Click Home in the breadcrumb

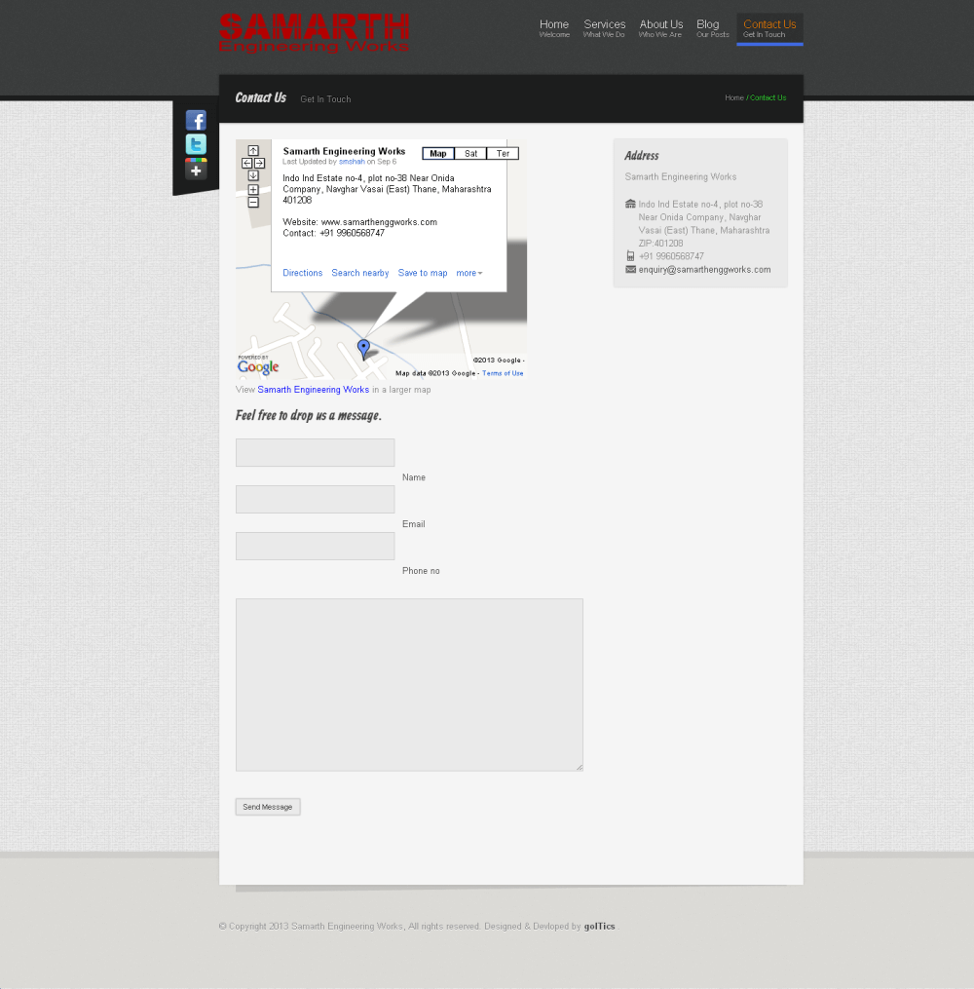click(x=734, y=97)
